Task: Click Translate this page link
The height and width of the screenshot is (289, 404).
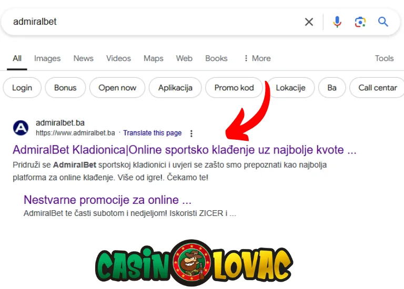Action: 152,133
